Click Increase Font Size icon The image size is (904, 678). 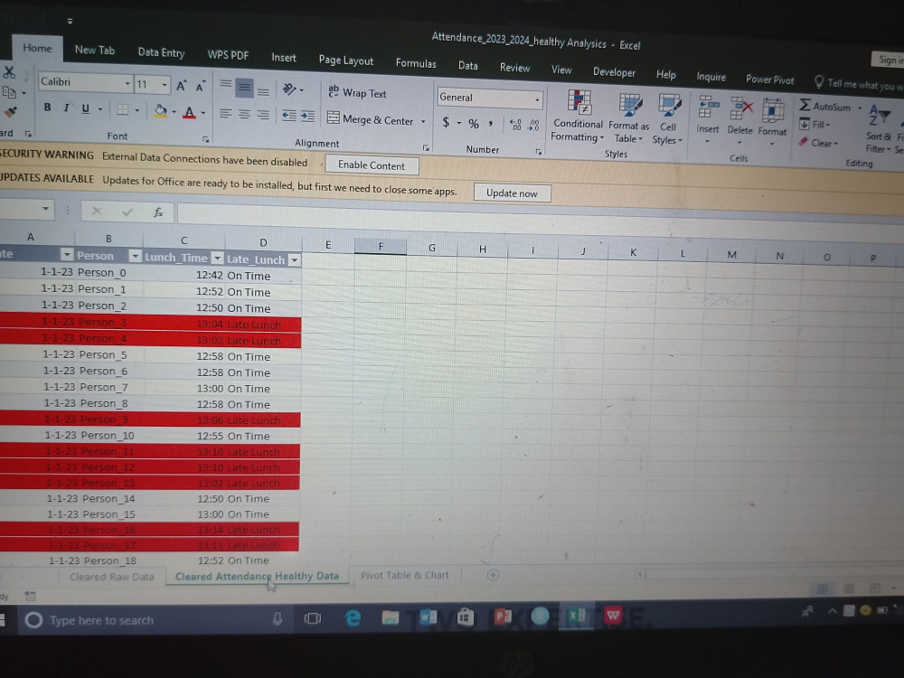(x=181, y=87)
